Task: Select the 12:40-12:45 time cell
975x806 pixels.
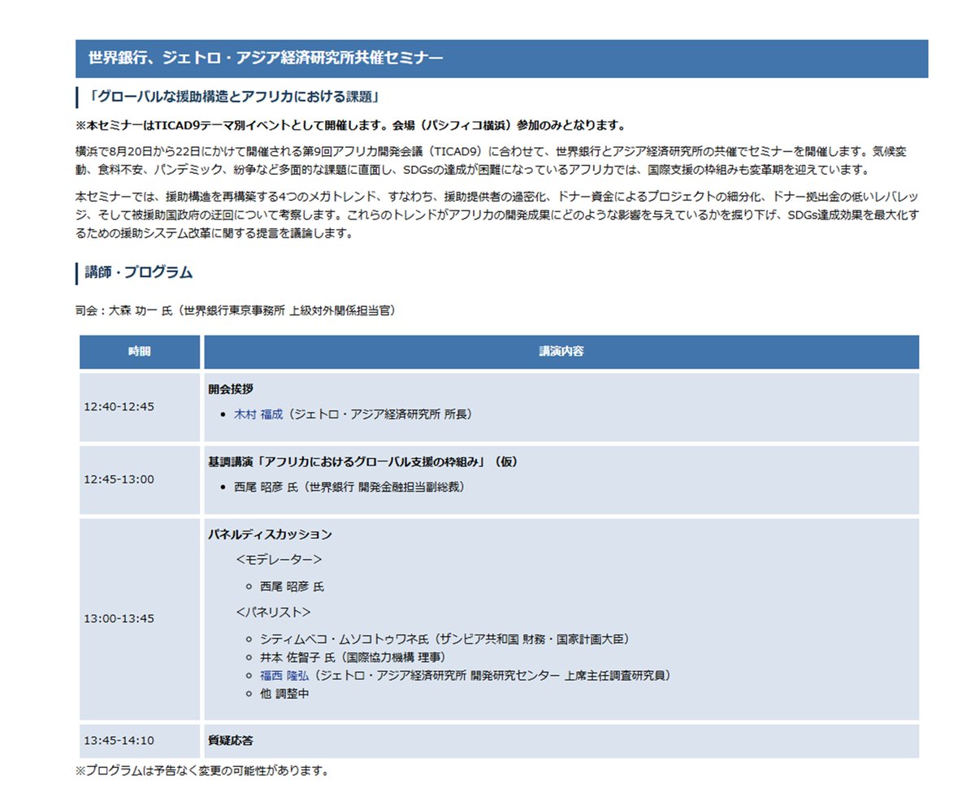Action: (x=140, y=407)
